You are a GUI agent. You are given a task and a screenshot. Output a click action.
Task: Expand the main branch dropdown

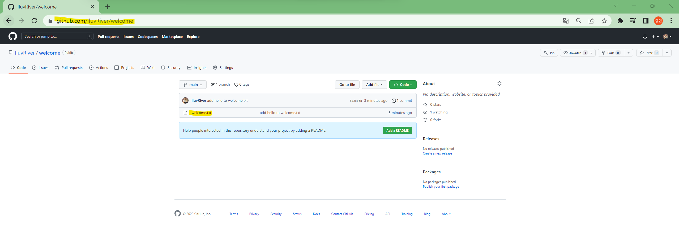pos(193,85)
